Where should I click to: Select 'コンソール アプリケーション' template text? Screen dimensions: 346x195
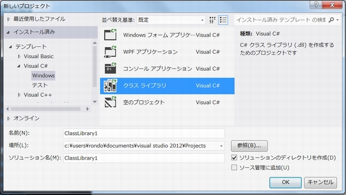point(157,68)
